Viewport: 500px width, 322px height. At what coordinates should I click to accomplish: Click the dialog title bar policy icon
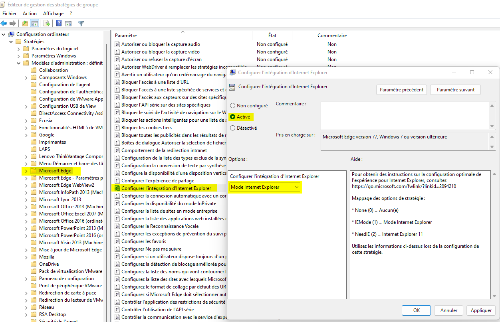232,73
